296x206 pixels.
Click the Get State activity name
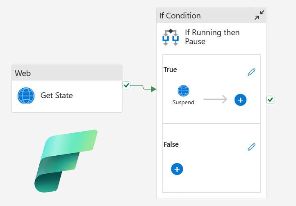[57, 96]
